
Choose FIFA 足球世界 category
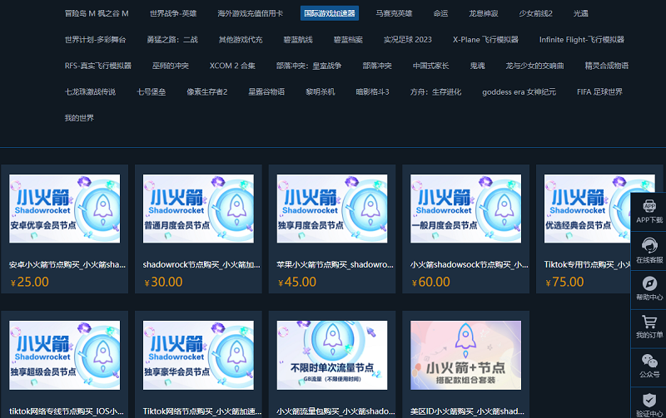(599, 91)
